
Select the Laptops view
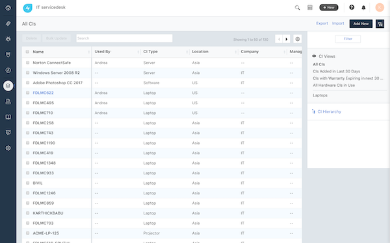click(x=320, y=95)
